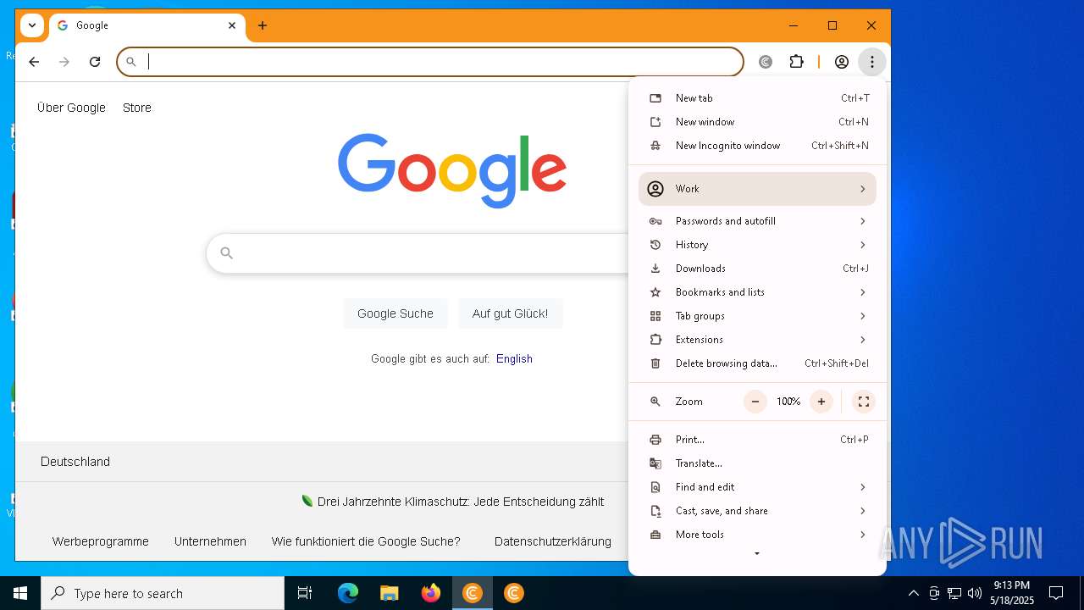Click the browser back arrow

[x=34, y=62]
